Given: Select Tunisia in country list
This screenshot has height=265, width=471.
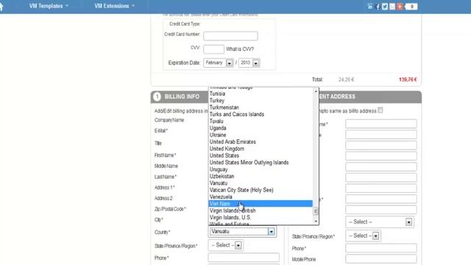Looking at the screenshot, I should pyautogui.click(x=261, y=93).
